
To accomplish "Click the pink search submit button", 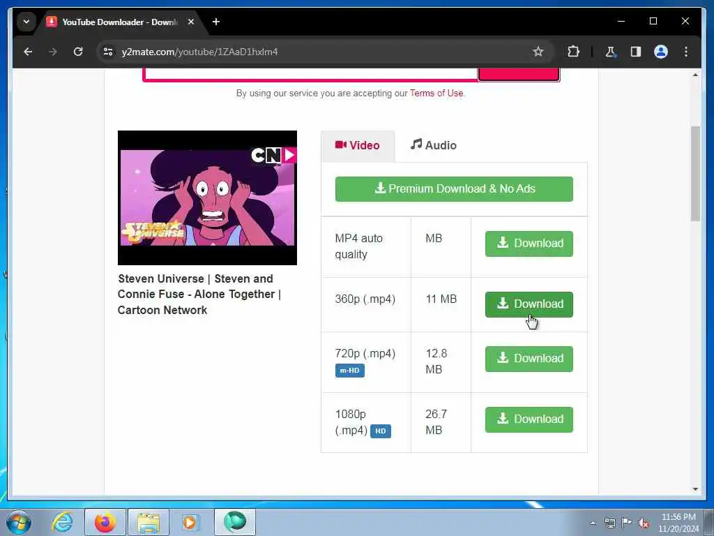I will tap(518, 74).
